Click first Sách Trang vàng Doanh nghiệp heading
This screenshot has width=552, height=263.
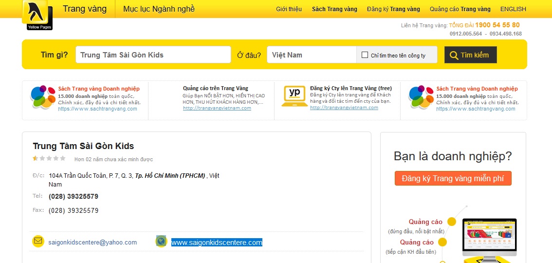[x=99, y=89]
